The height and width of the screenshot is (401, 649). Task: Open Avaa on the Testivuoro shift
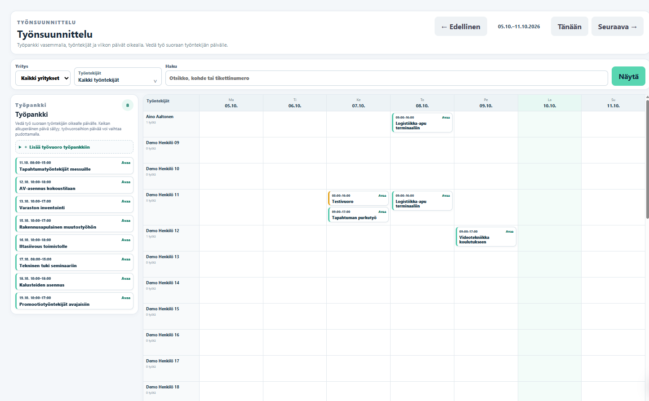coord(382,195)
